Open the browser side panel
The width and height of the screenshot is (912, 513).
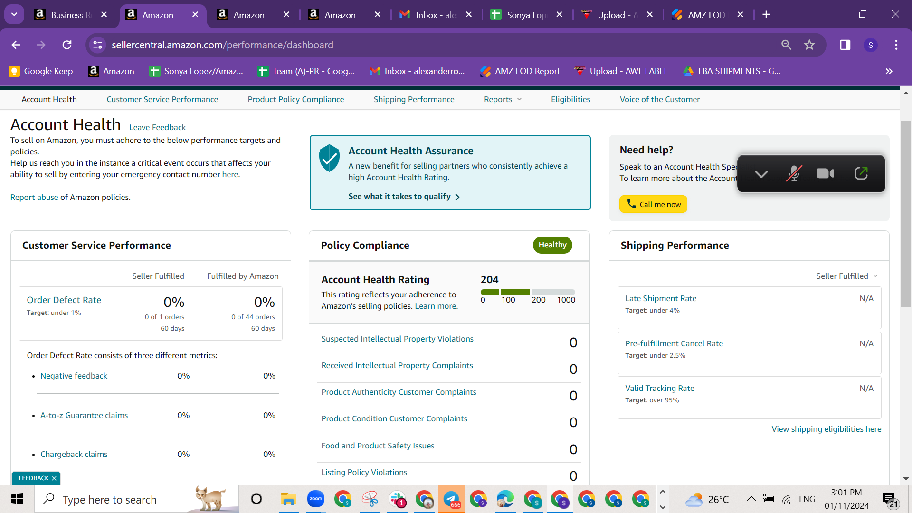click(x=845, y=45)
